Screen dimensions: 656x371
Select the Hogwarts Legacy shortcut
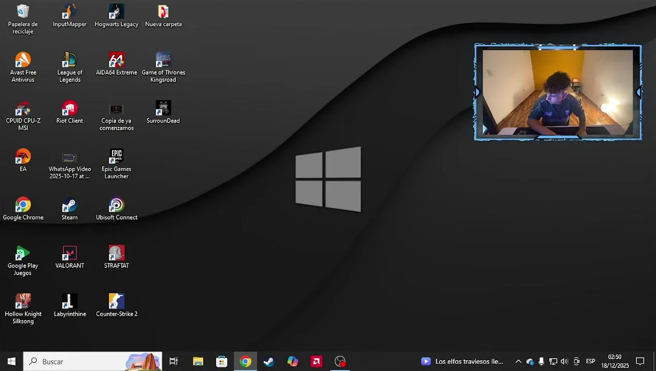tap(117, 15)
